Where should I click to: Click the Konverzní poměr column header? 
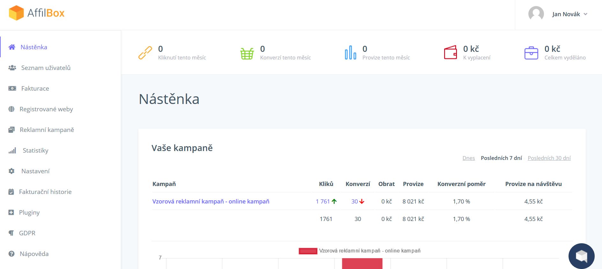click(x=461, y=184)
